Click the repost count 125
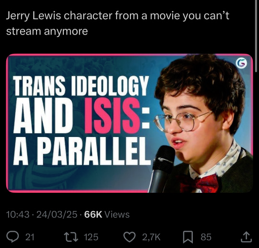 point(91,237)
